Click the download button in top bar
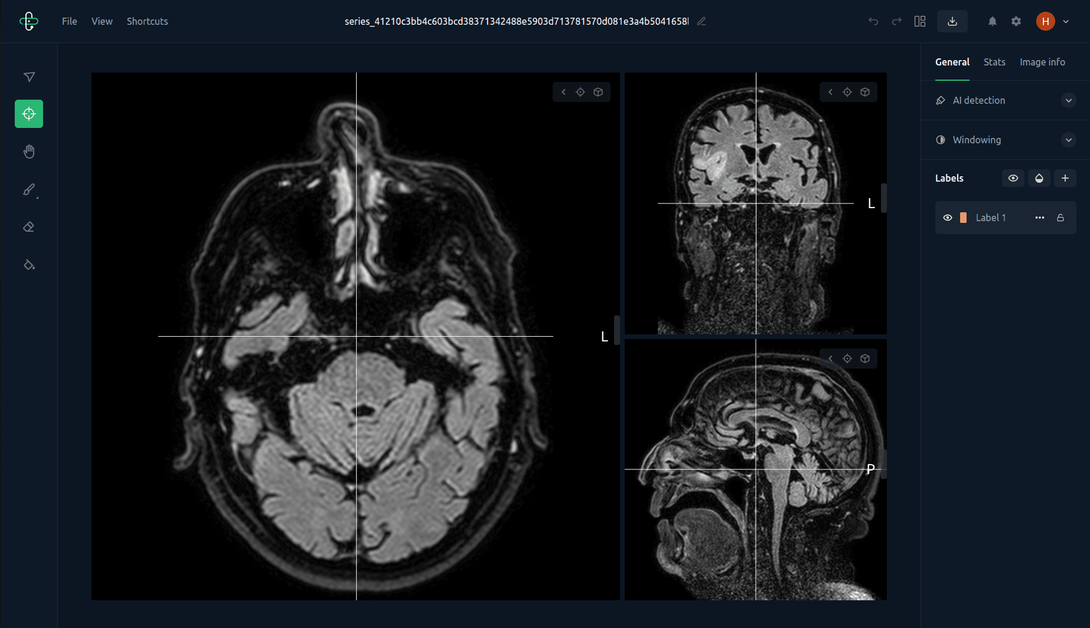The height and width of the screenshot is (628, 1090). [x=952, y=21]
